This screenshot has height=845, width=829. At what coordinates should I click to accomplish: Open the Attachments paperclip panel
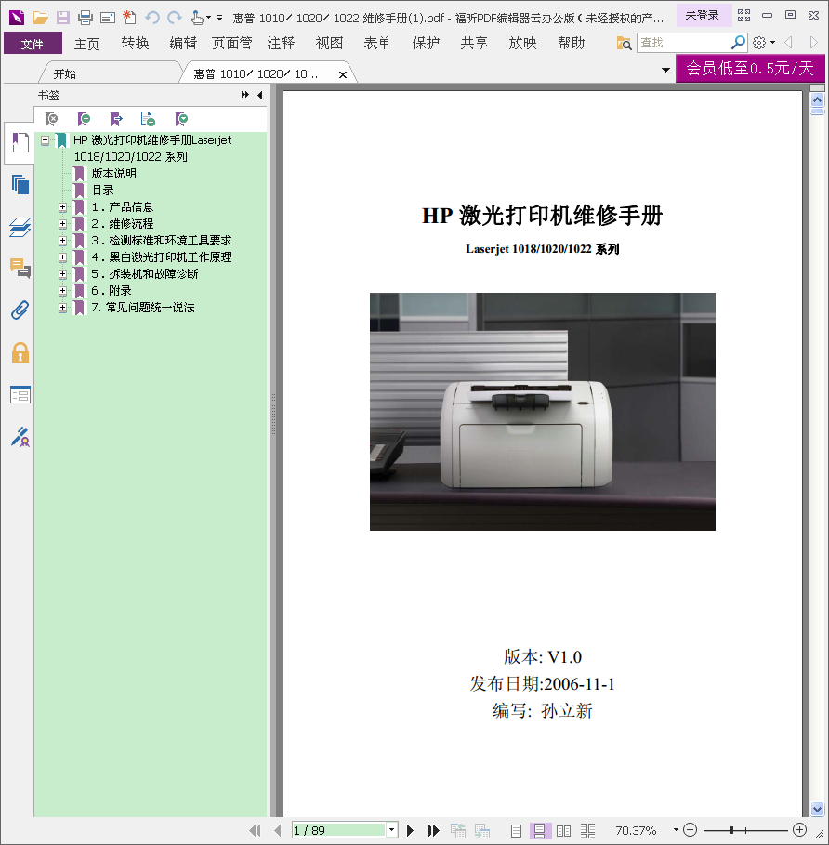tap(20, 310)
